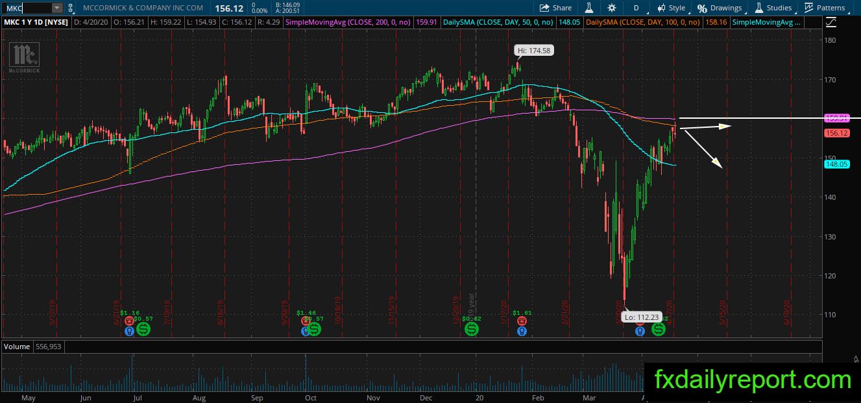This screenshot has width=861, height=403.
Task: Click the lightbulb icon under $1.61 earnings
Action: (x=522, y=331)
